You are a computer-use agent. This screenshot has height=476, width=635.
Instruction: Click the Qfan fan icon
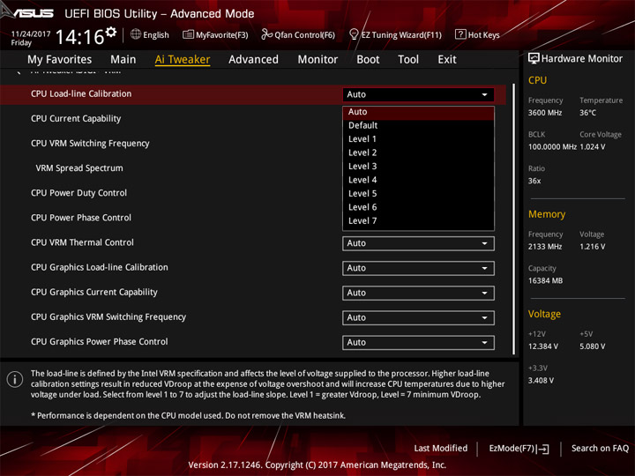pyautogui.click(x=266, y=34)
